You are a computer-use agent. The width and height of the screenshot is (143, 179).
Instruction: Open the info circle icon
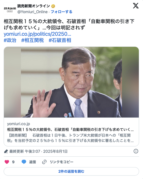(136, 151)
